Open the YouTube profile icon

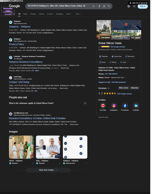(x=103, y=106)
